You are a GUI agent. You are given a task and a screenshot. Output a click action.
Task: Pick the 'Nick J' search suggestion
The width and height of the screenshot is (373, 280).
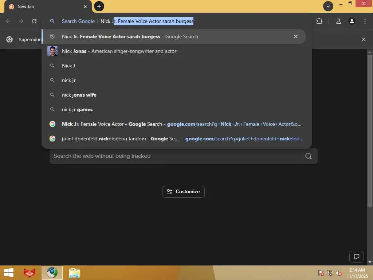click(177, 66)
